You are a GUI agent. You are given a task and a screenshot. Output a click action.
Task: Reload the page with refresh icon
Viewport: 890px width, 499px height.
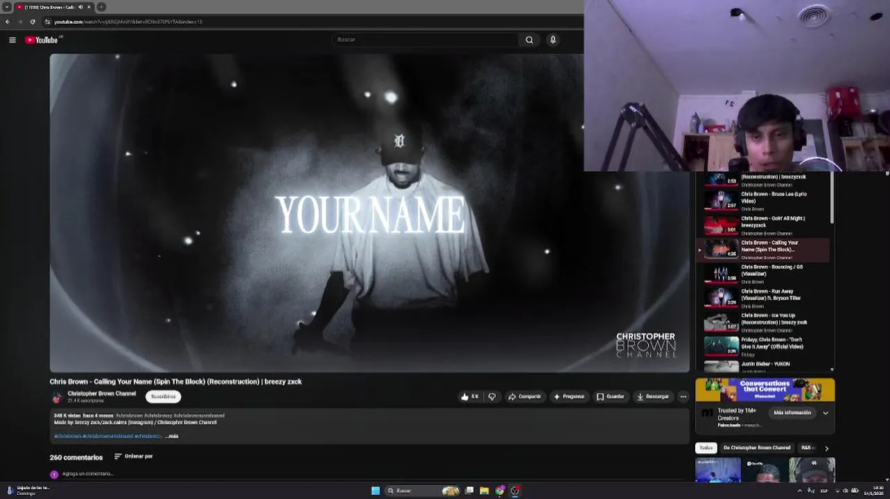tap(33, 21)
